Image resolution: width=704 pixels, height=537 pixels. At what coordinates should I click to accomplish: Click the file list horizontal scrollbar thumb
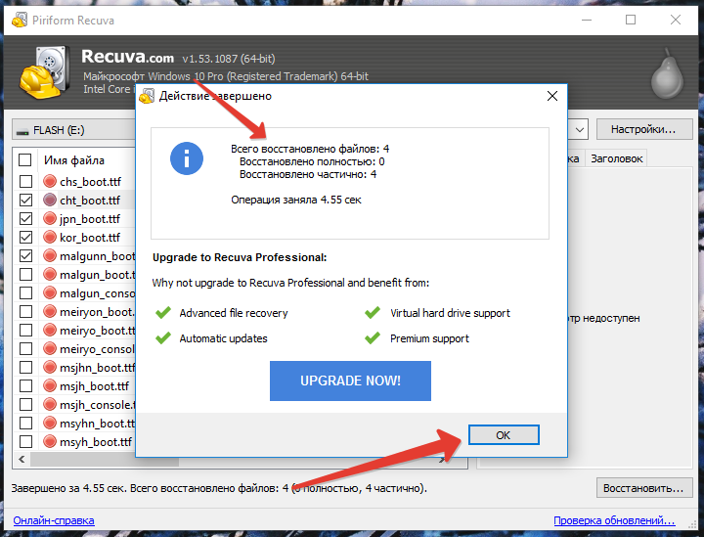pyautogui.click(x=105, y=460)
